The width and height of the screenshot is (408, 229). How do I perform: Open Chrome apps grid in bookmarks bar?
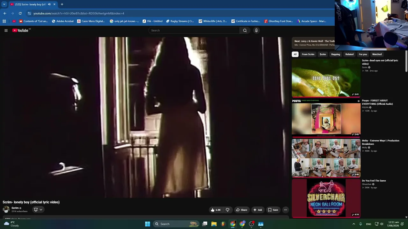pyautogui.click(x=4, y=21)
